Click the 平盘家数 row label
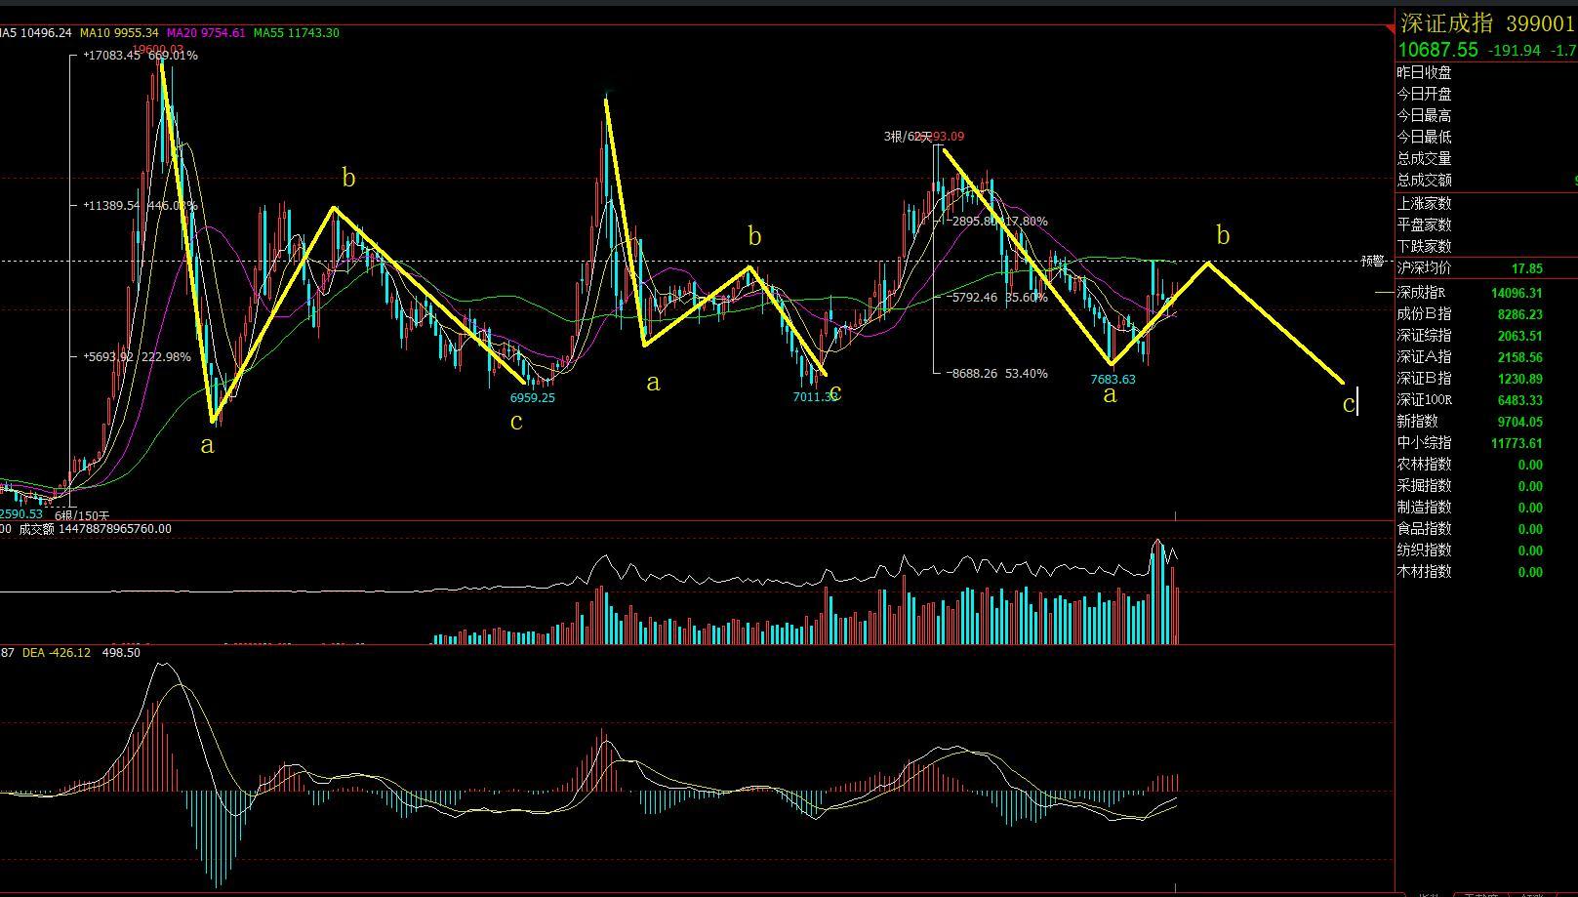The height and width of the screenshot is (897, 1578). (1425, 225)
